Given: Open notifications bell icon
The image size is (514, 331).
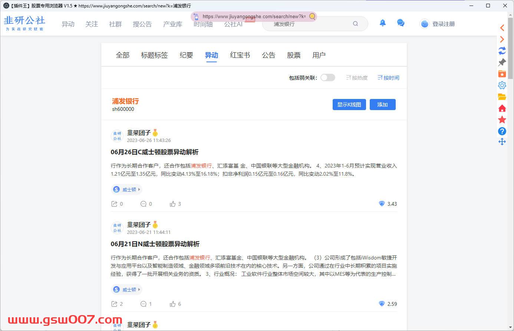Looking at the screenshot, I should (x=383, y=23).
